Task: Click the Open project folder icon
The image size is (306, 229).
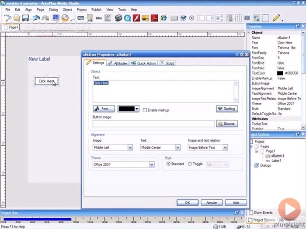Action: [x=15, y=18]
